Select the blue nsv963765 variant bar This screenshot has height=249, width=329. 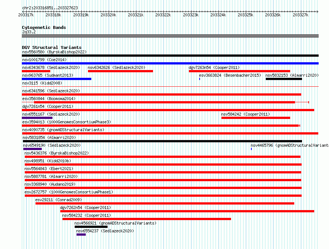57,79
